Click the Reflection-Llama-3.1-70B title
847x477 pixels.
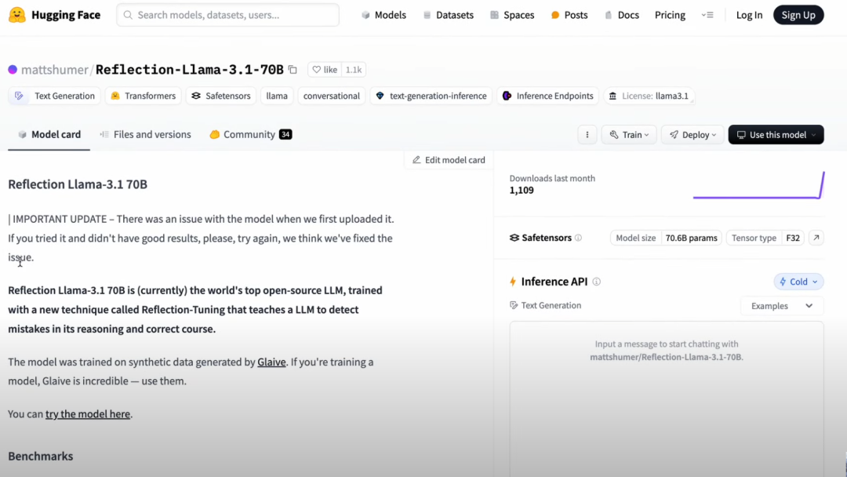pyautogui.click(x=190, y=70)
